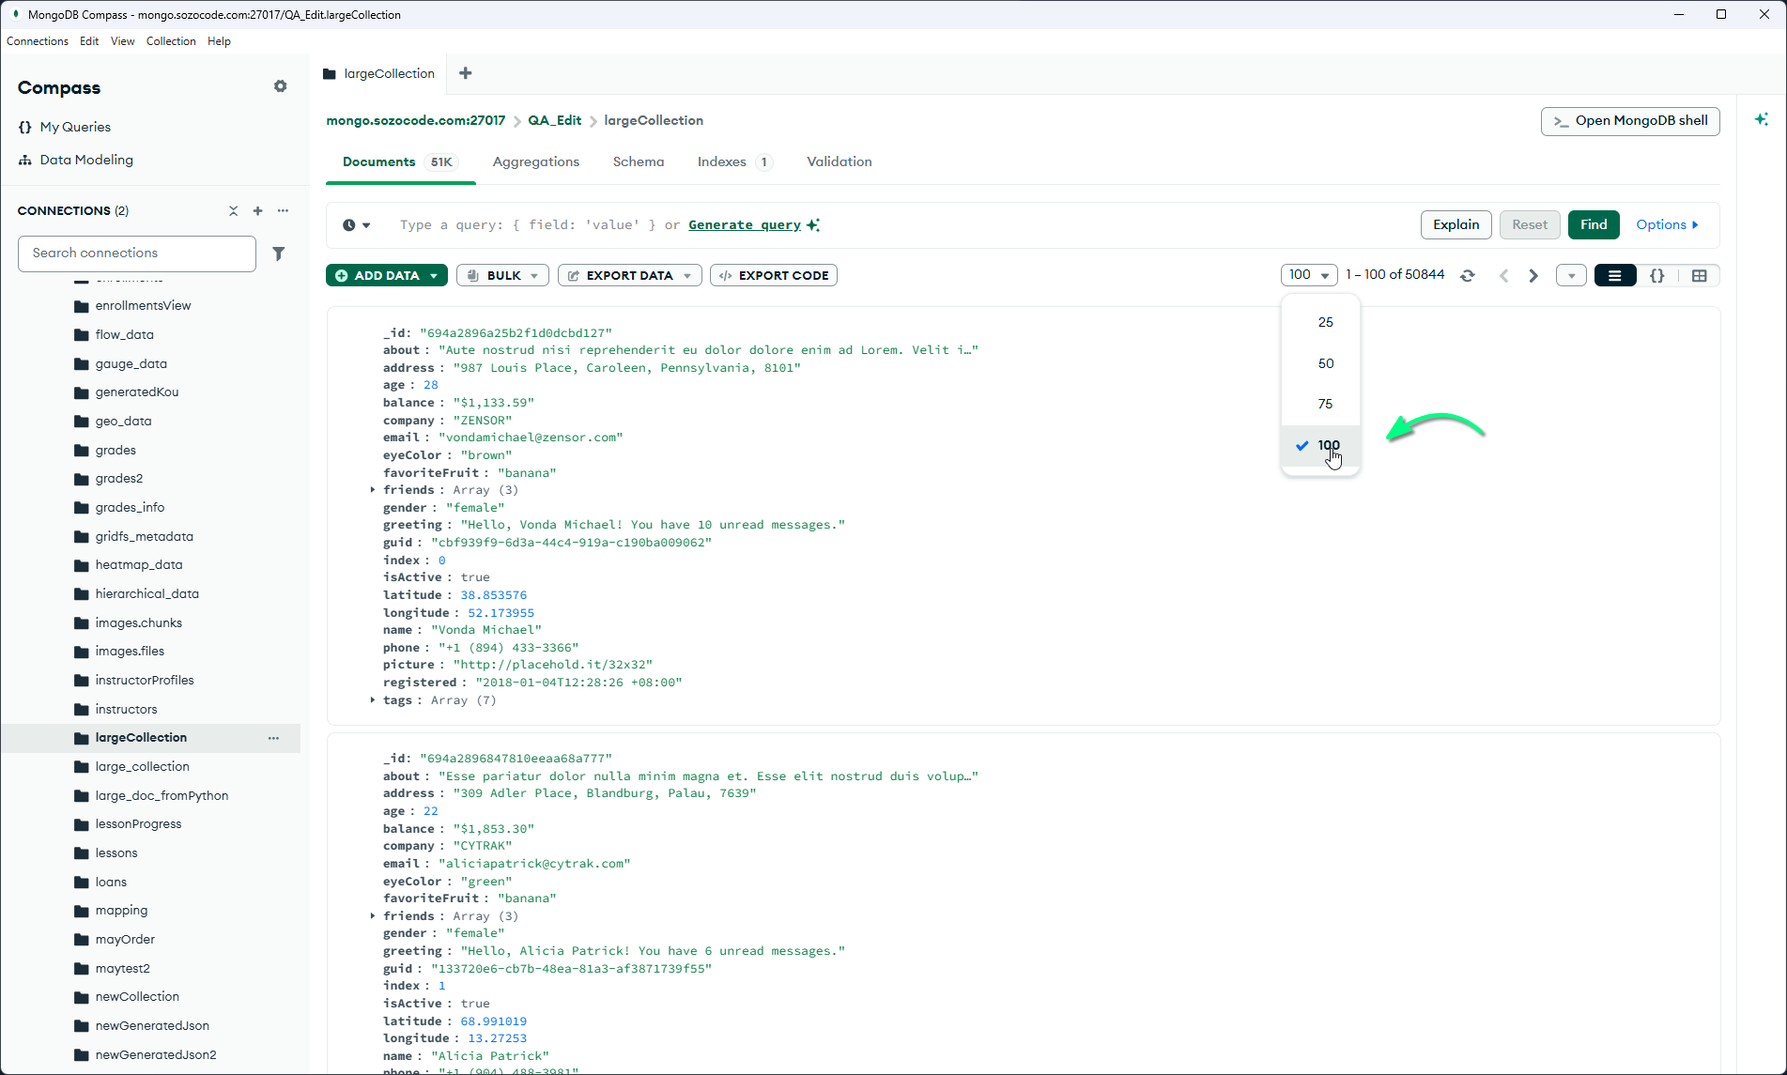Open a new tab with plus
The width and height of the screenshot is (1787, 1075).
click(466, 73)
